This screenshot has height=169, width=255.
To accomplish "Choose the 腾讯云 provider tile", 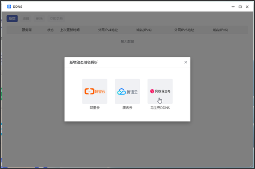I will pyautogui.click(x=127, y=91).
